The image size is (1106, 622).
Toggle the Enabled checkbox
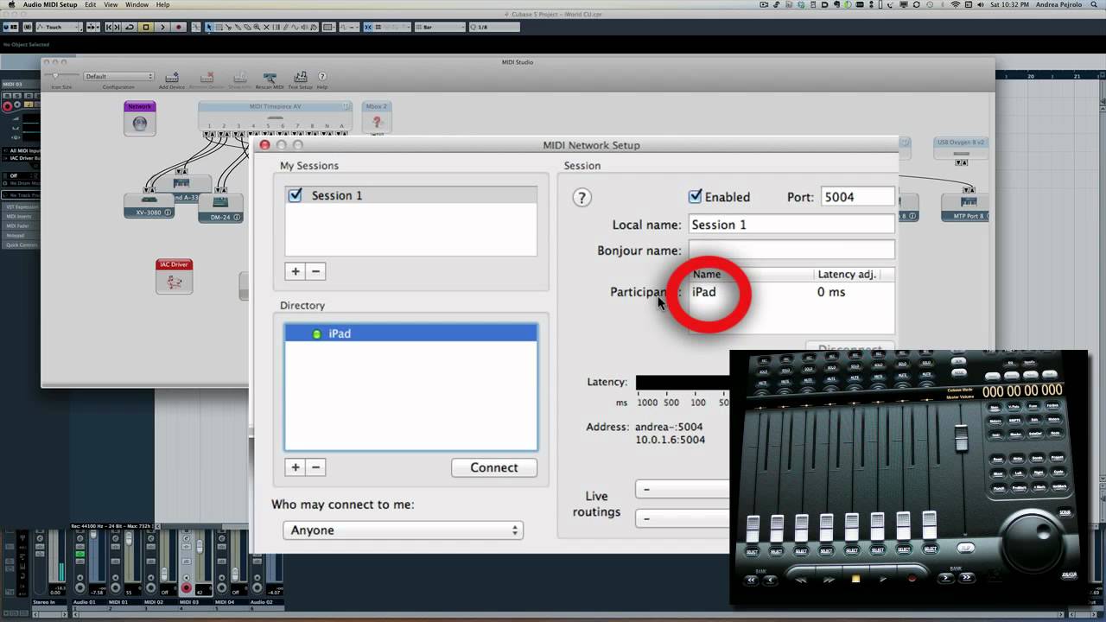695,196
